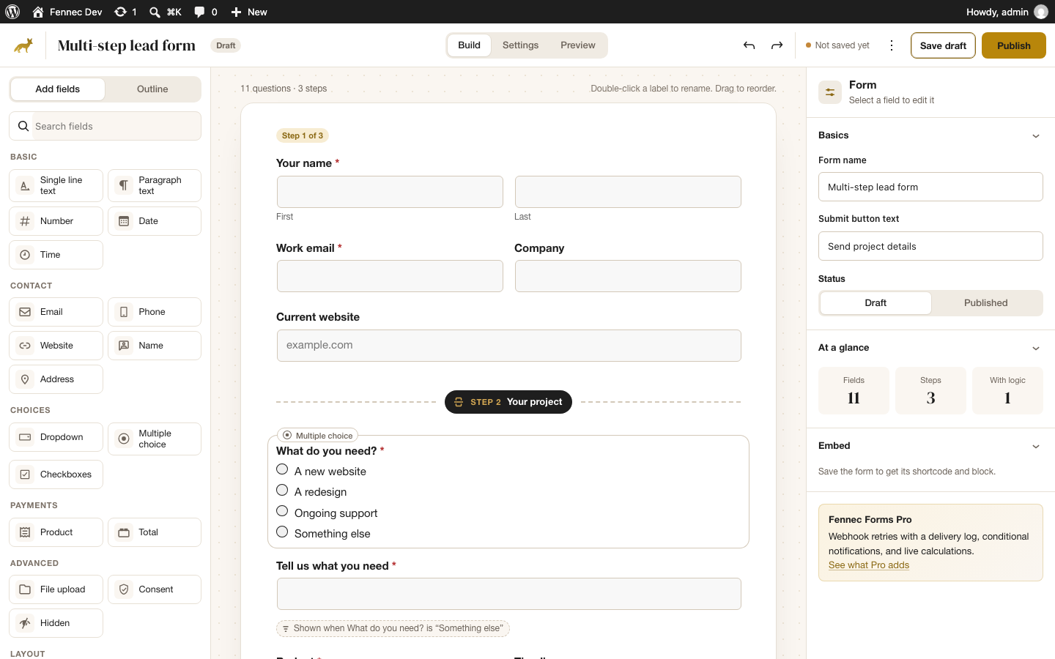Collapse the At a glance section
This screenshot has width=1055, height=659.
click(x=1036, y=348)
